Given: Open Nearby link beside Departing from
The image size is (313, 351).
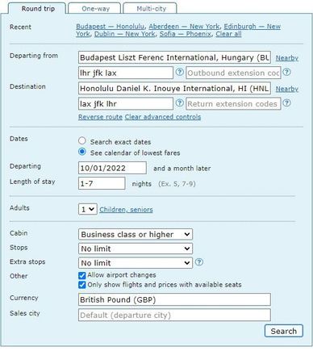Looking at the screenshot, I should [x=287, y=58].
